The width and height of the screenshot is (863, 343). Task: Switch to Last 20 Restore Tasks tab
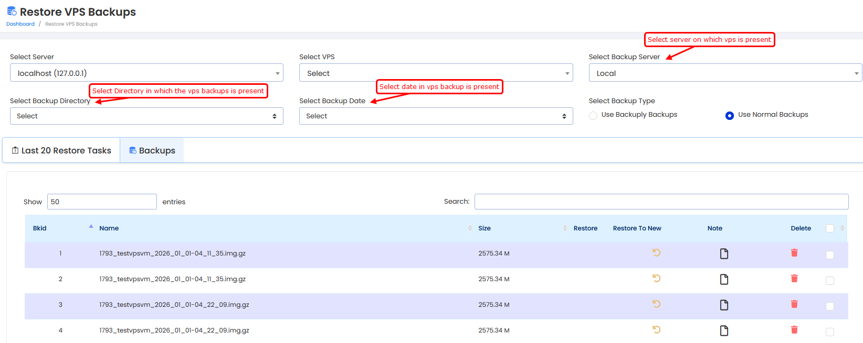61,151
